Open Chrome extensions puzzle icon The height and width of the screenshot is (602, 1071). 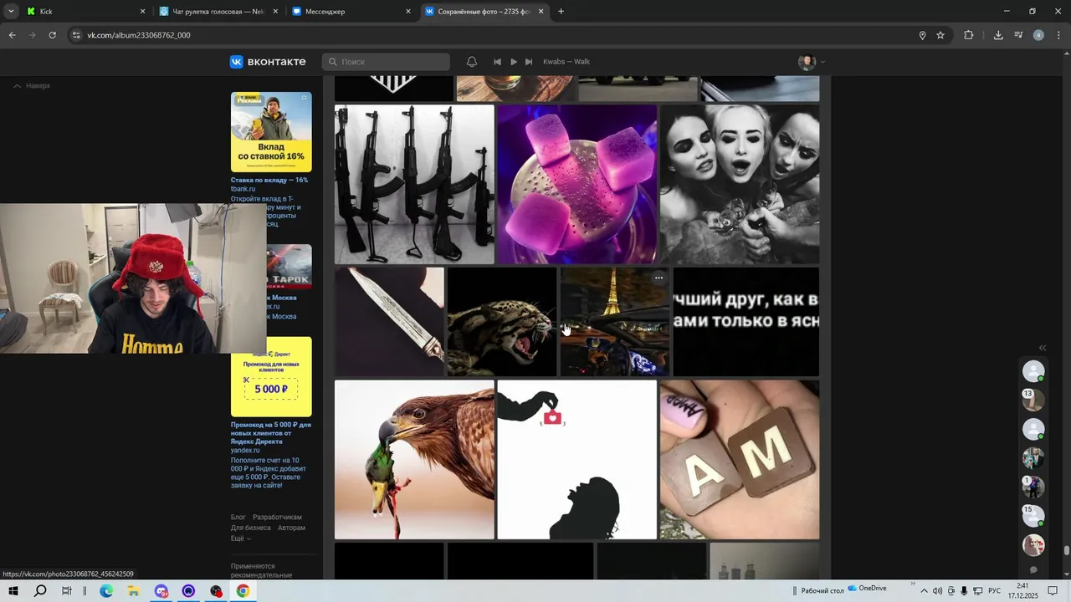tap(969, 35)
